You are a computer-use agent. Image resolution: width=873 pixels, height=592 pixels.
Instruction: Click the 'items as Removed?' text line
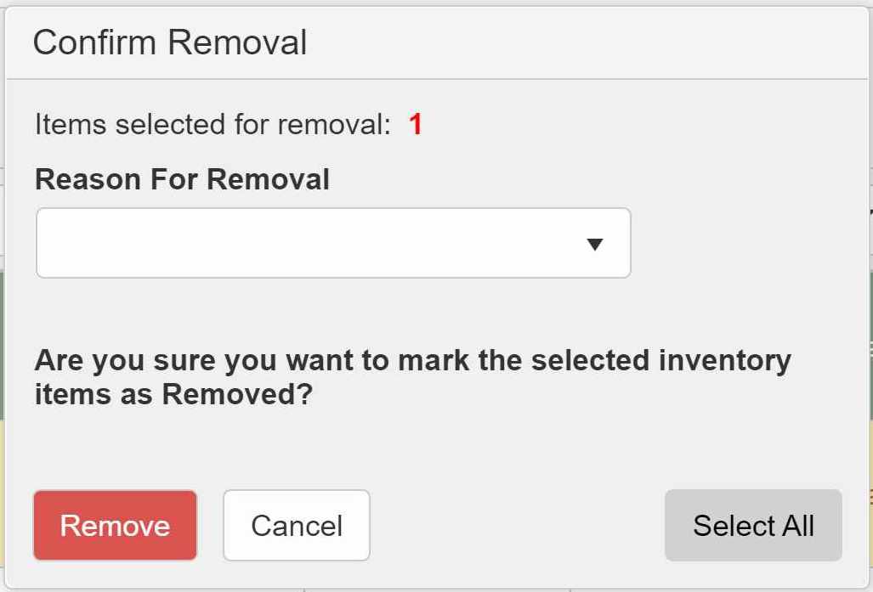coord(173,395)
